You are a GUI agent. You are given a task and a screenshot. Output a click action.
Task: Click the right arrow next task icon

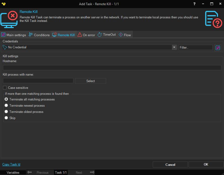(92, 172)
